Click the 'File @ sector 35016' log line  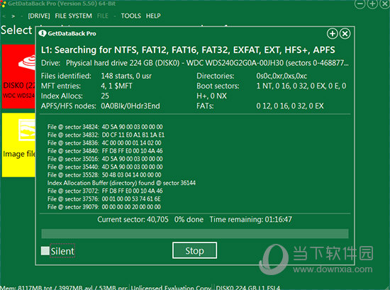click(105, 159)
